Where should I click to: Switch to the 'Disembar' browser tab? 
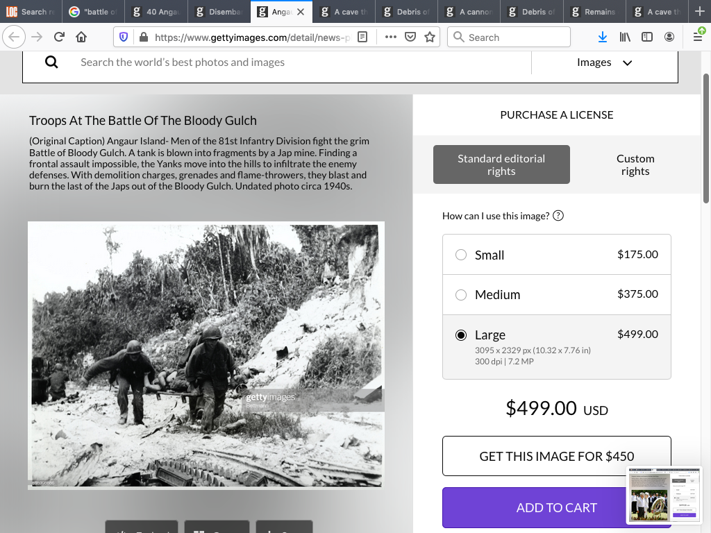(x=219, y=12)
